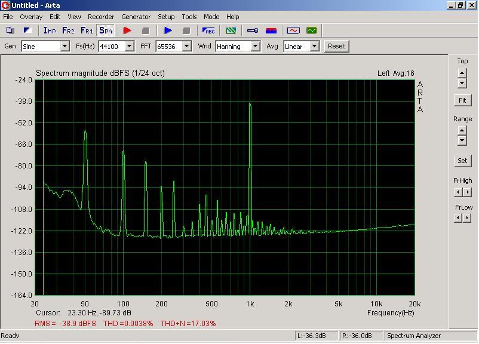Open the Fs(Hz) sampling rate dropdown
This screenshot has width=479, height=344.
tap(130, 47)
